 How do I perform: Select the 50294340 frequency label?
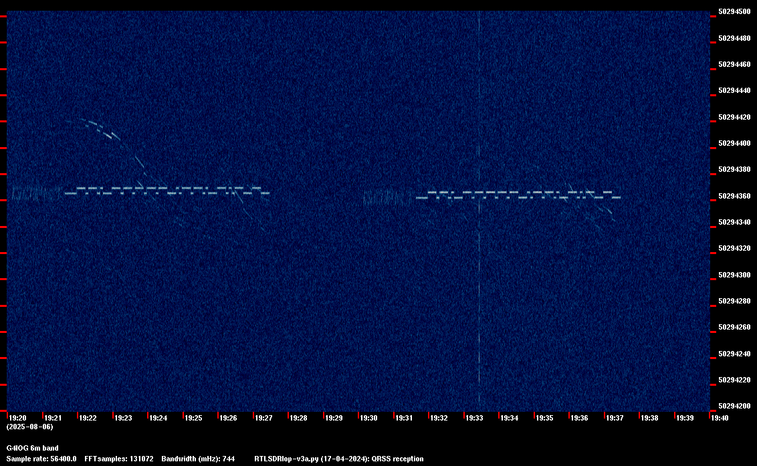coord(734,222)
